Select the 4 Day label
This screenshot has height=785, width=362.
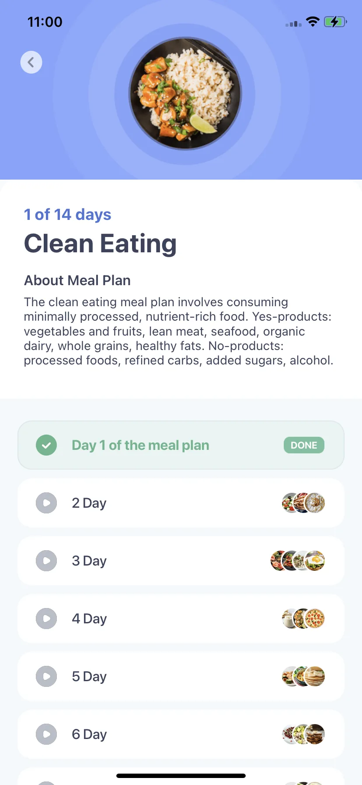[89, 619]
